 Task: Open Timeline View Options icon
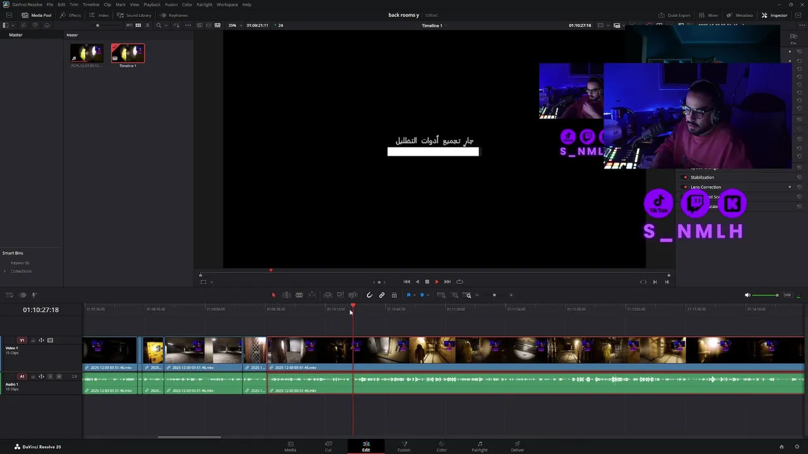[9, 295]
